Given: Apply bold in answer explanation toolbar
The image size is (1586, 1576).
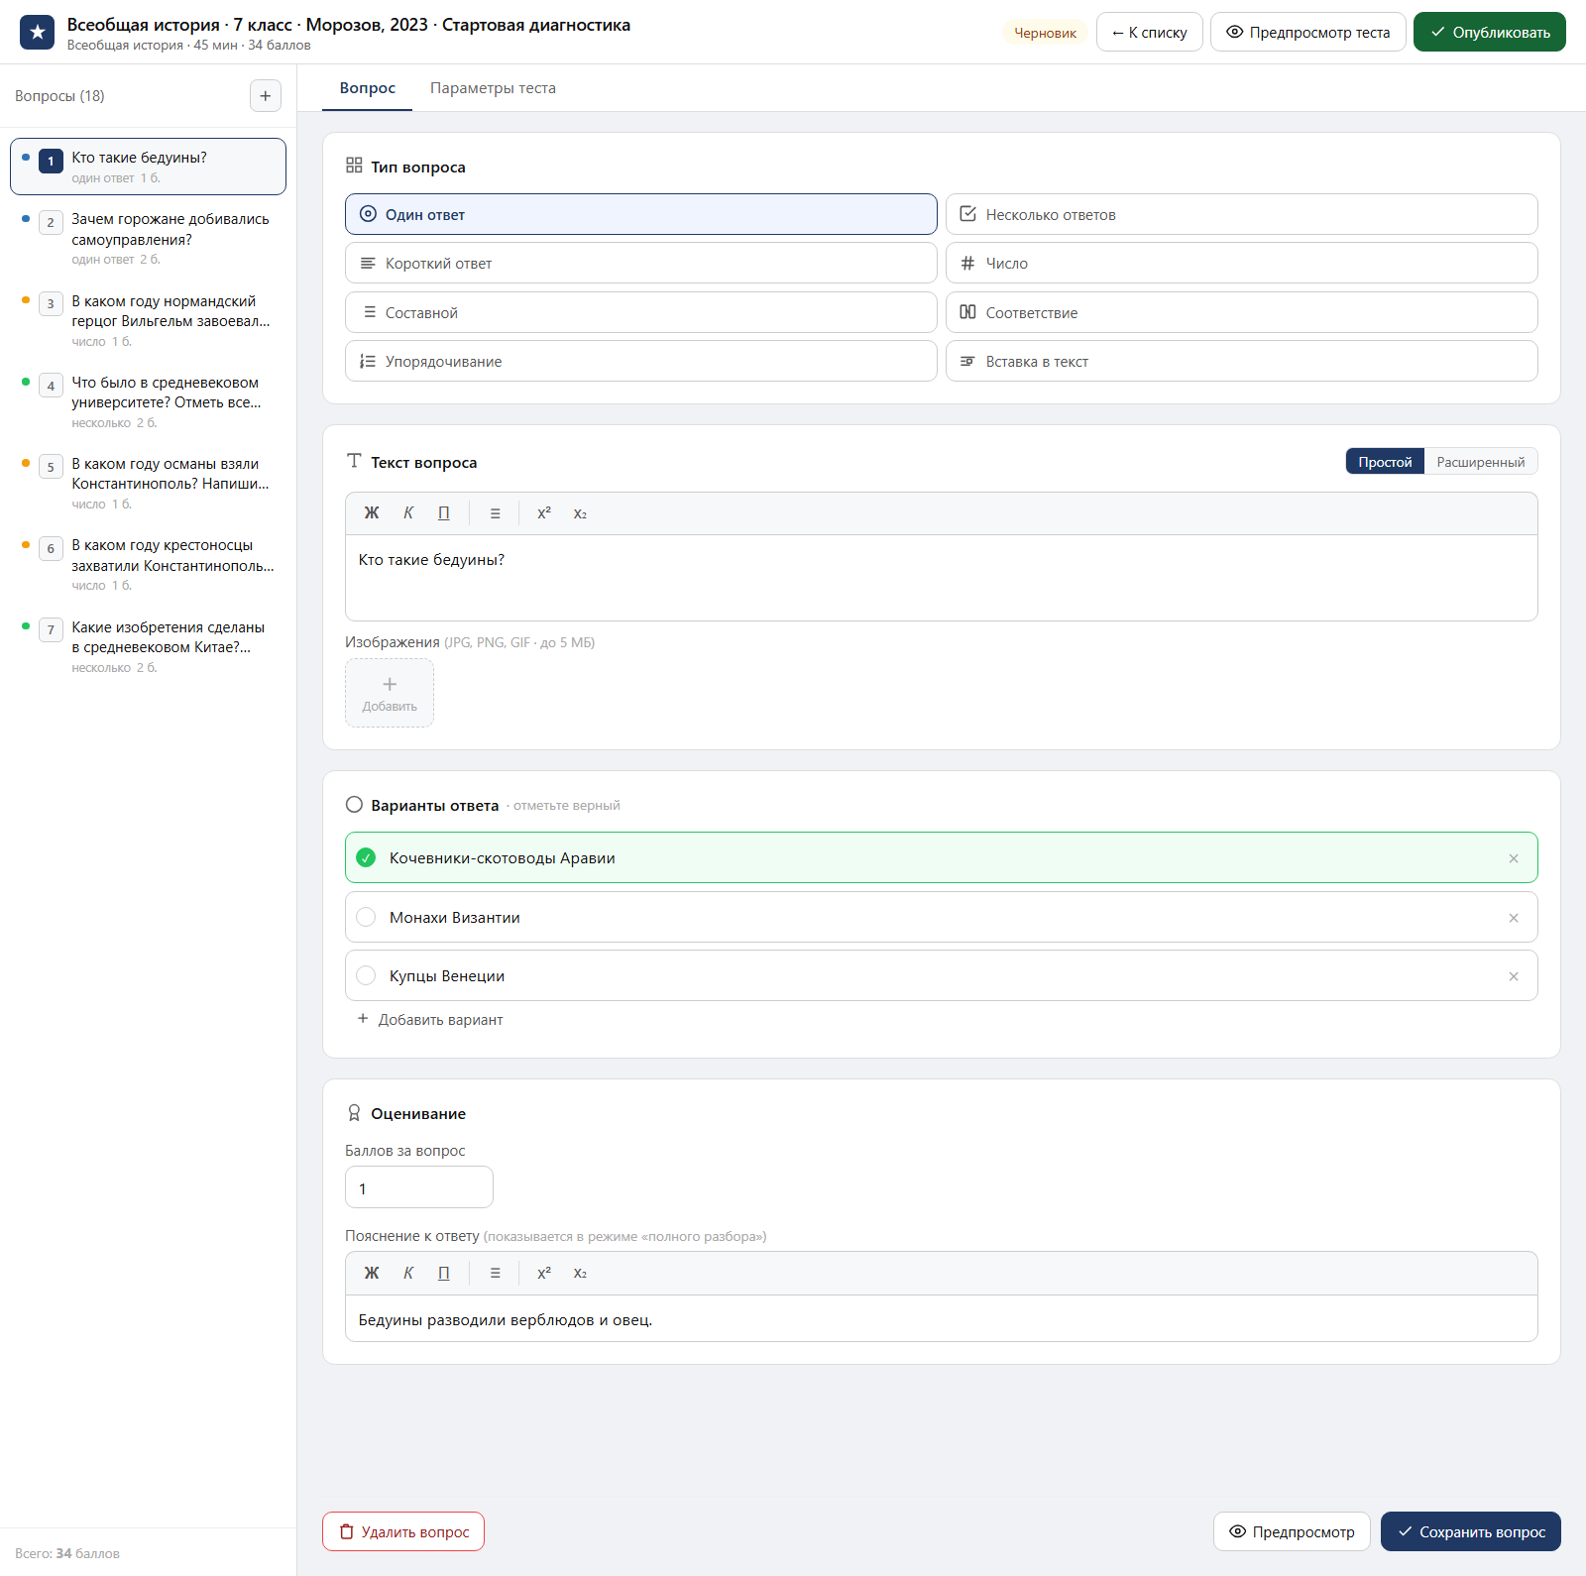Looking at the screenshot, I should click(372, 1274).
